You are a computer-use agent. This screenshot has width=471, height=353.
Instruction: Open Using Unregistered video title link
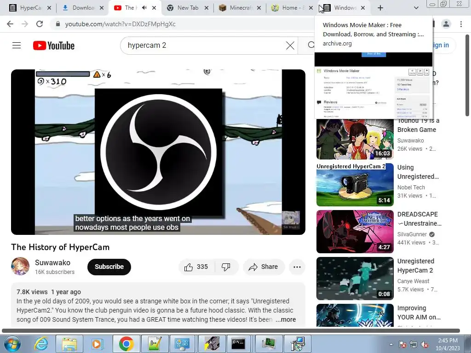pos(418,172)
